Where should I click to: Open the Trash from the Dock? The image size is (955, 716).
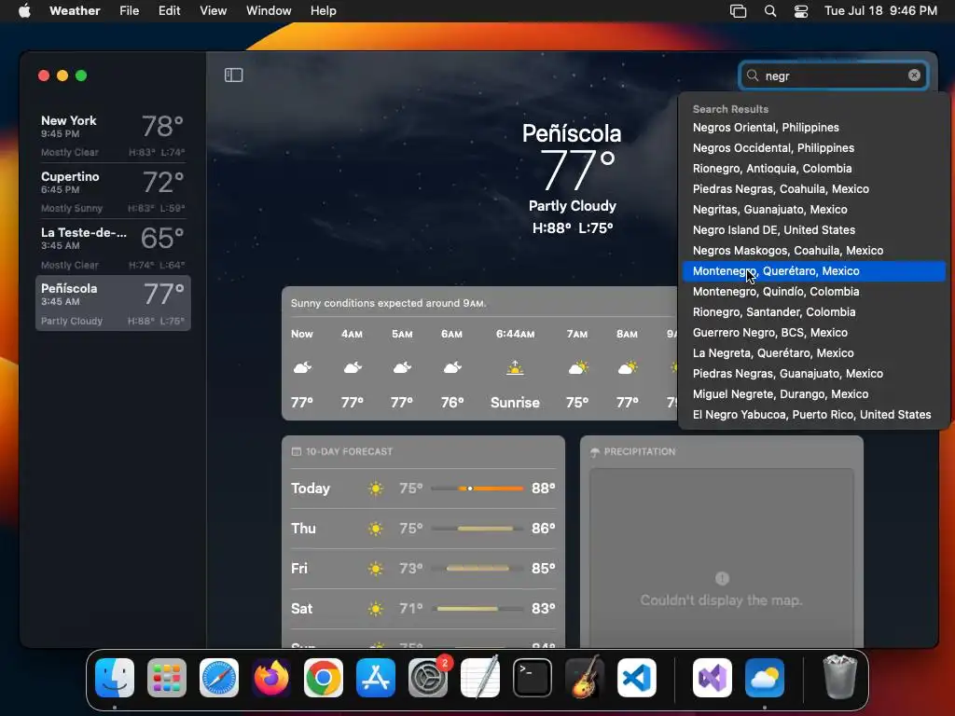[x=839, y=677]
